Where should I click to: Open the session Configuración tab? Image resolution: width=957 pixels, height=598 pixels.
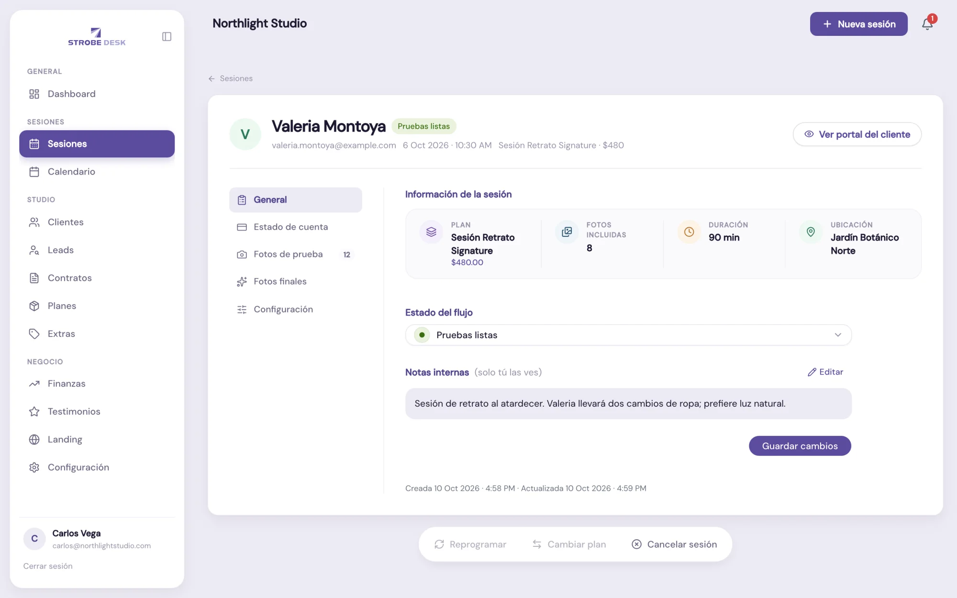point(296,310)
